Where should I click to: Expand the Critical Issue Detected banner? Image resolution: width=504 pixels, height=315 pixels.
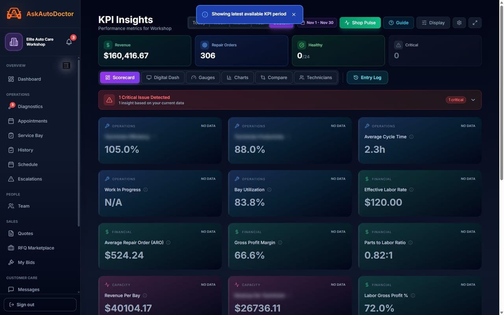(x=473, y=100)
